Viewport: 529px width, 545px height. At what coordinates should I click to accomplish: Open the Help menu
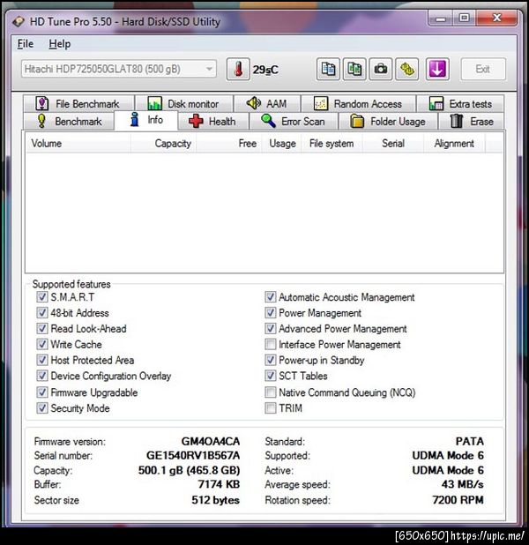(x=59, y=44)
